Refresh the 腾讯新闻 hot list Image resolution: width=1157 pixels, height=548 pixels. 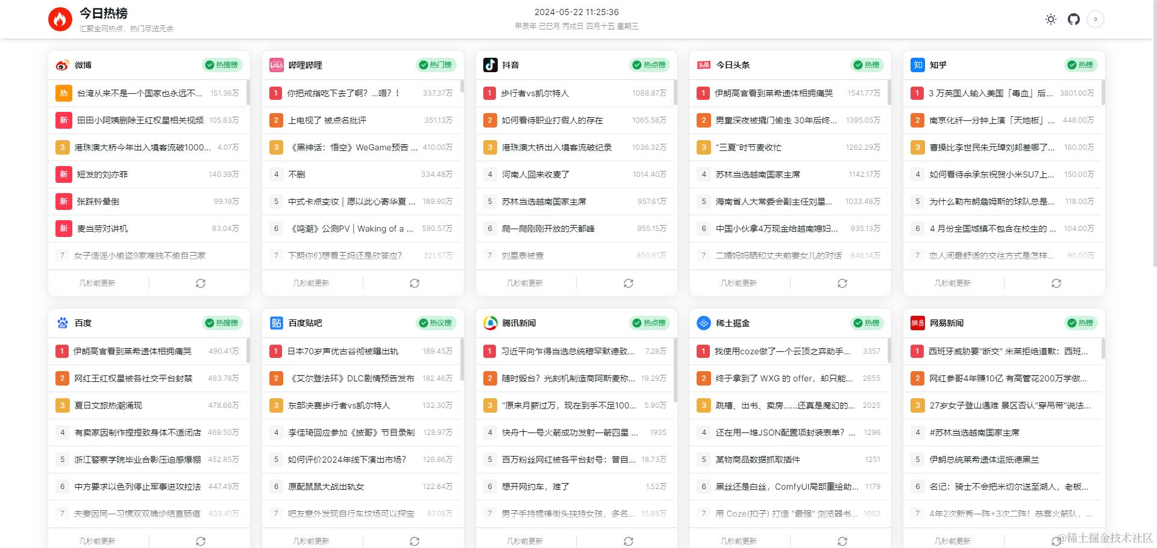pos(628,541)
